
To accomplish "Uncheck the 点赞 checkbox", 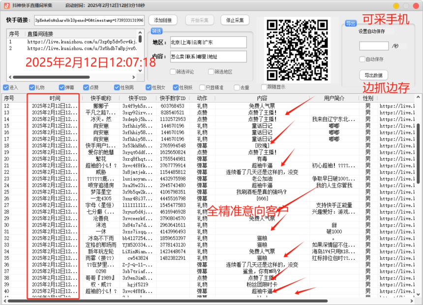I will (x=86, y=87).
